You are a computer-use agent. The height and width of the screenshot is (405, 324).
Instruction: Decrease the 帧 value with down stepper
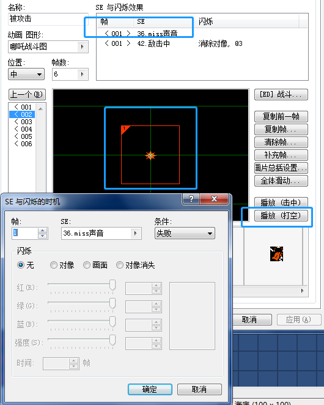pyautogui.click(x=42, y=236)
